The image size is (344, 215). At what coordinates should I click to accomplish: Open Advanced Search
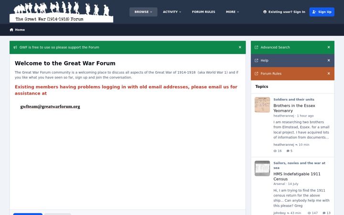(x=275, y=47)
